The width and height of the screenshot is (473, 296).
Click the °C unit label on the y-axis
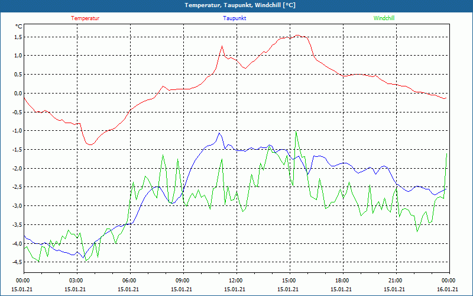19,27
